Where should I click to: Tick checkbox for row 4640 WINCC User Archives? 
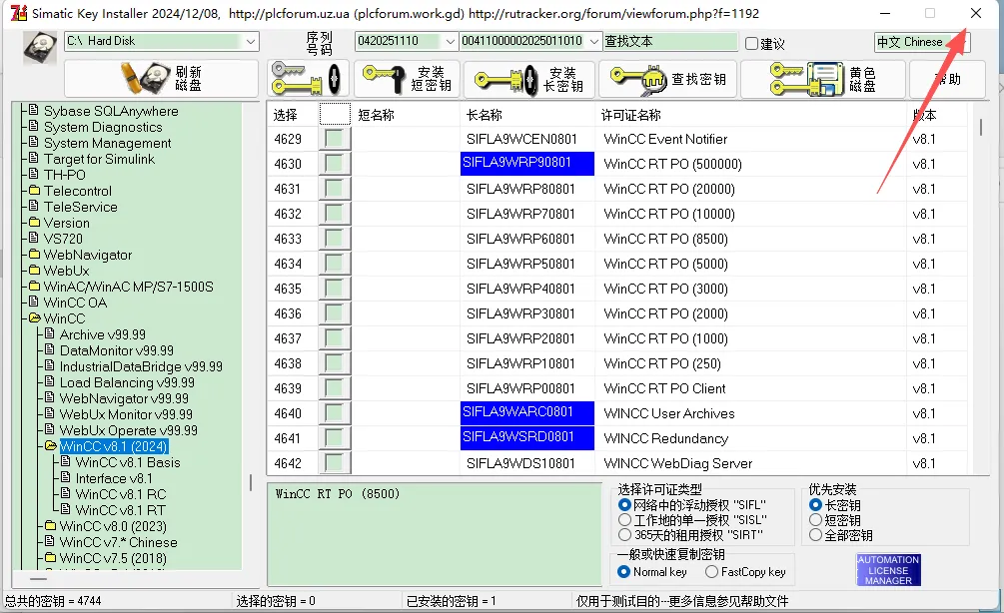pyautogui.click(x=335, y=413)
